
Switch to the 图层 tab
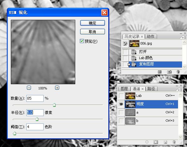tap(124, 89)
